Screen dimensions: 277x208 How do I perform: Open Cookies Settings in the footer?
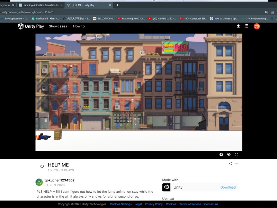pyautogui.click(x=120, y=204)
